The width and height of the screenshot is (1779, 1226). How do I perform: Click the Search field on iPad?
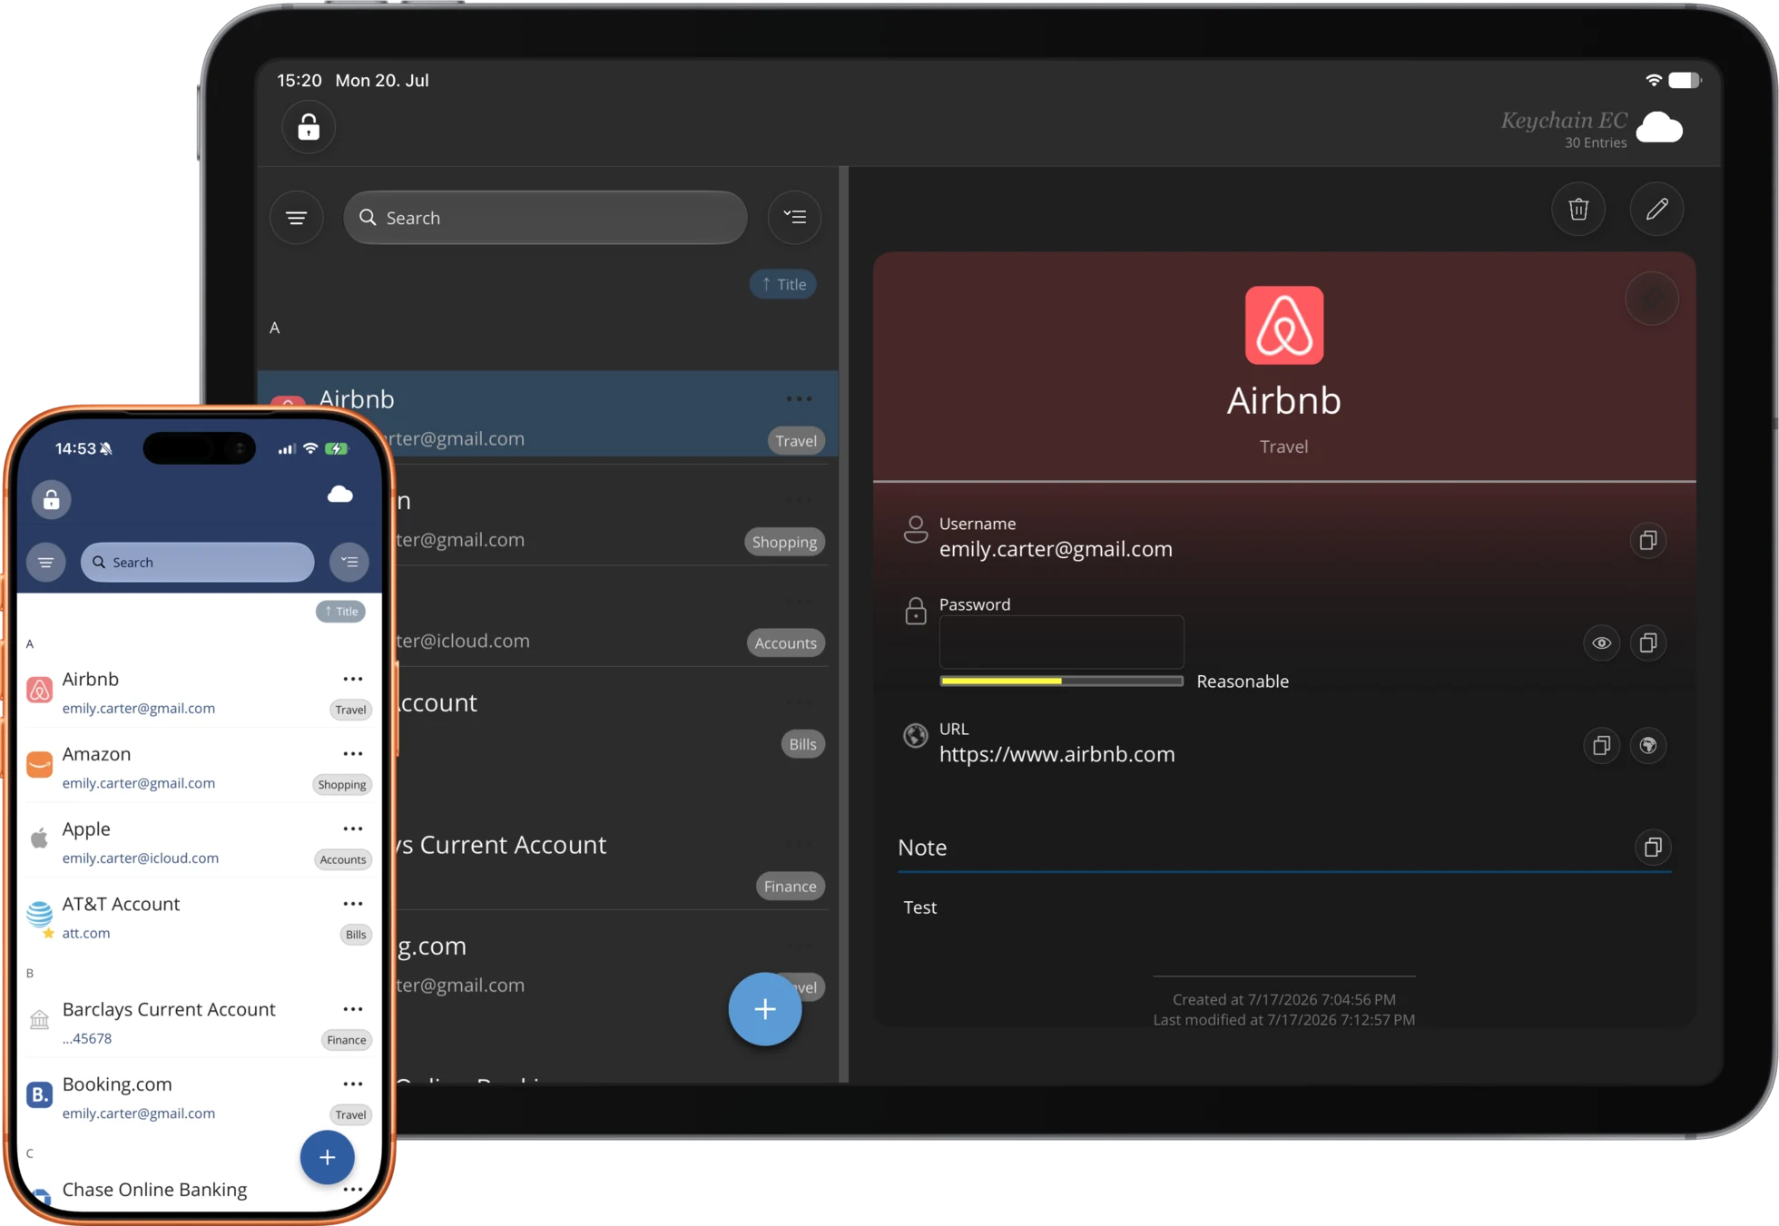pyautogui.click(x=545, y=218)
